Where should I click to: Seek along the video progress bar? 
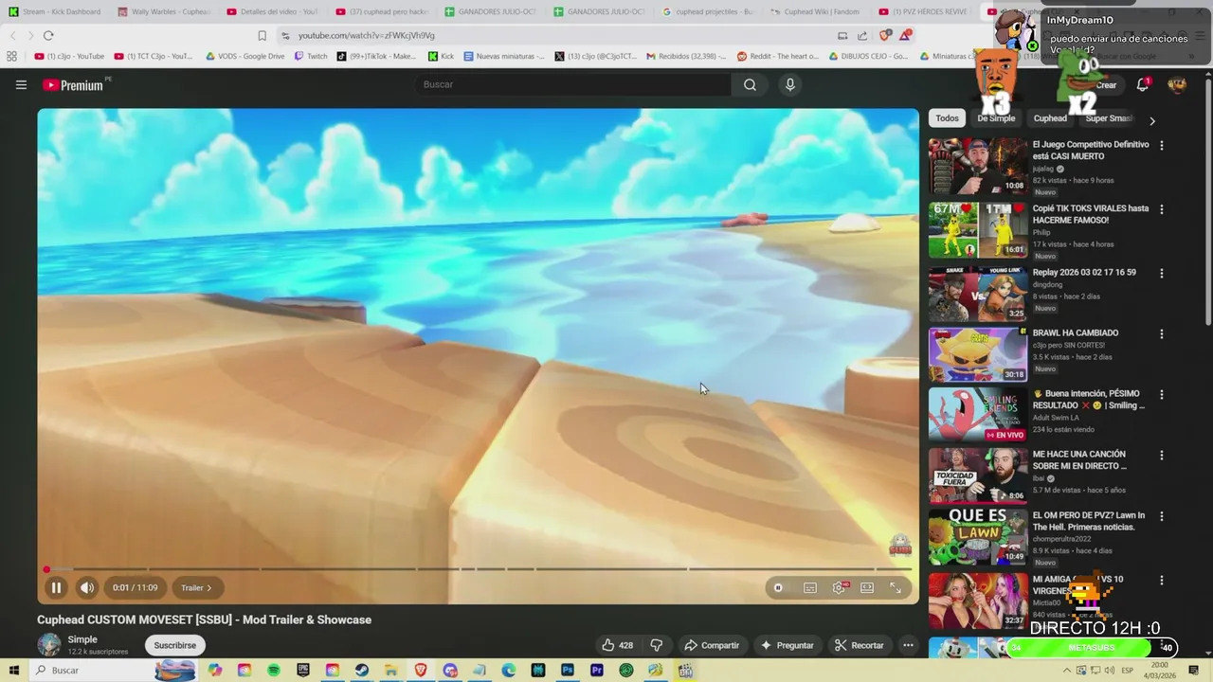[478, 569]
